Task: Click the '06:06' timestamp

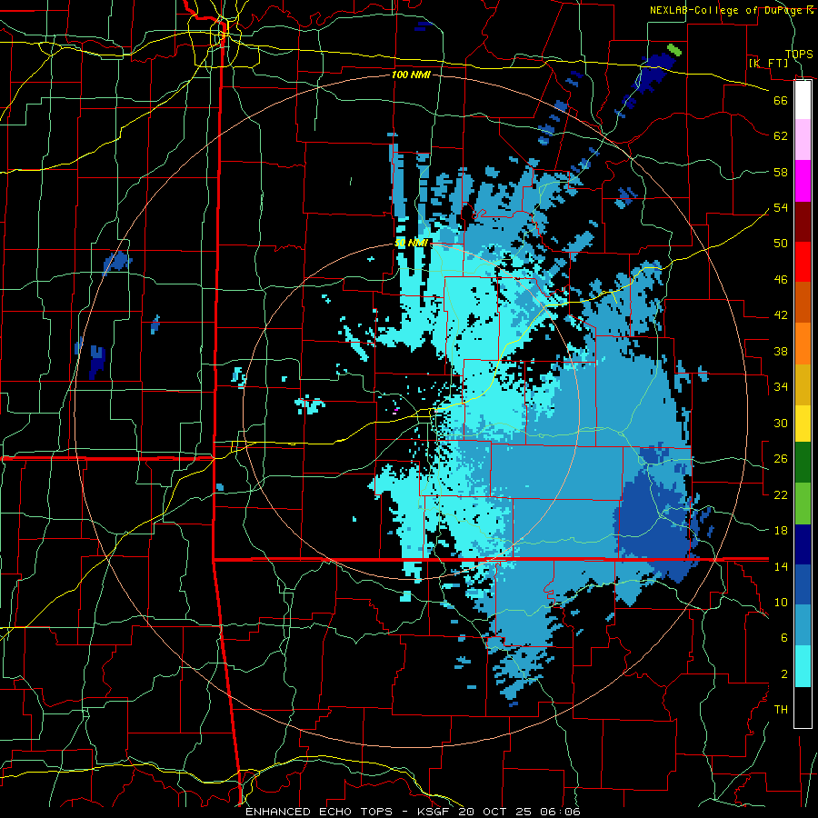Action: (561, 812)
